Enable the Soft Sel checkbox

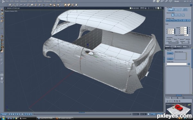click(167, 41)
